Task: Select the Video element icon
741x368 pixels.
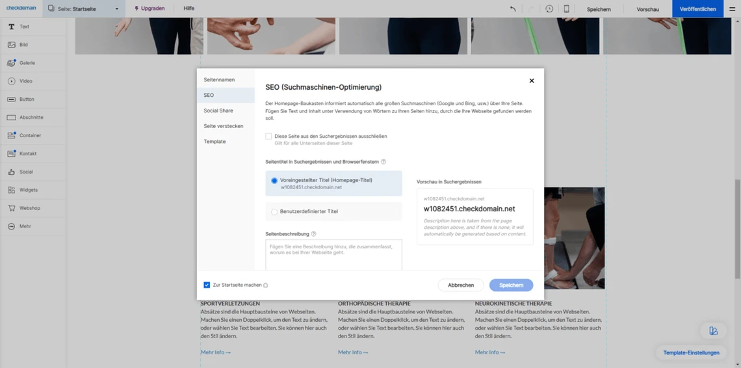Action: (x=11, y=81)
